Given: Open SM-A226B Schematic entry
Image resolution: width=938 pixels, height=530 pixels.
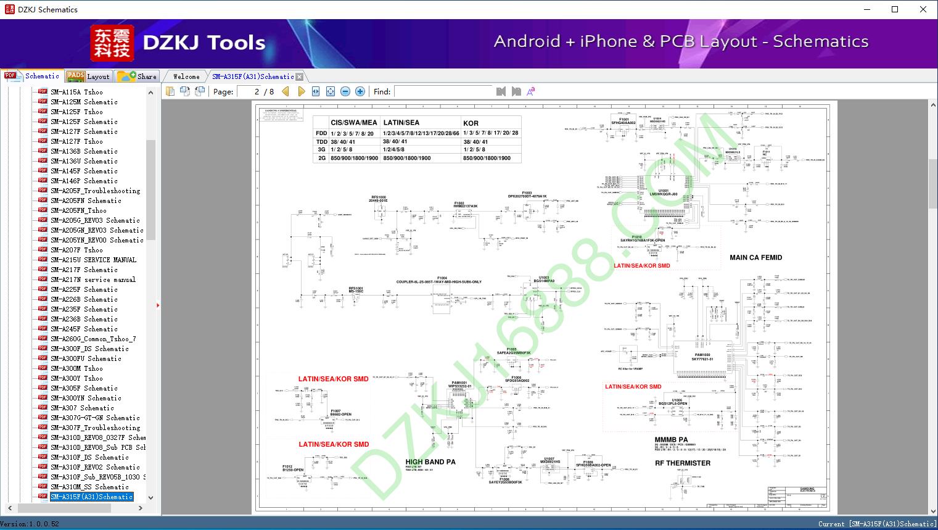Looking at the screenshot, I should pyautogui.click(x=84, y=299).
